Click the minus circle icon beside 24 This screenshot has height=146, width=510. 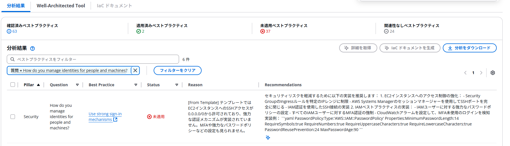pos(386,31)
